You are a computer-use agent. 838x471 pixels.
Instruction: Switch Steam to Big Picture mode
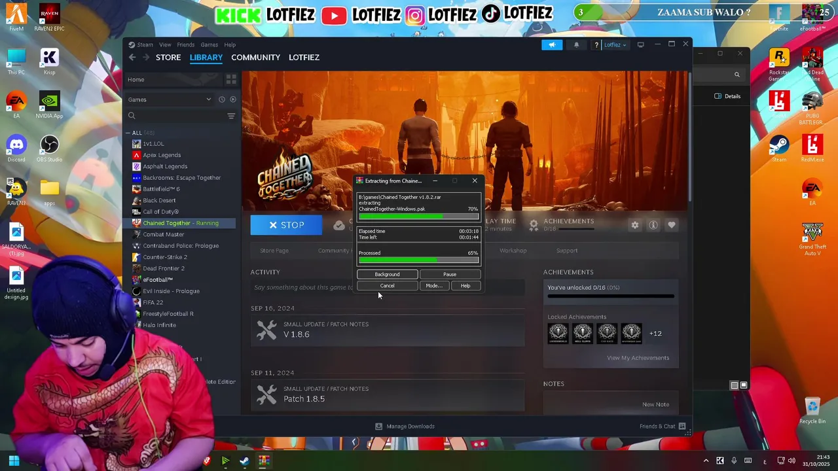(640, 44)
